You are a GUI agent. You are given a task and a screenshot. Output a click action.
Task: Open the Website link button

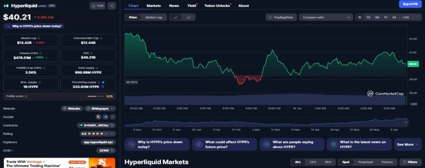pyautogui.click(x=72, y=109)
